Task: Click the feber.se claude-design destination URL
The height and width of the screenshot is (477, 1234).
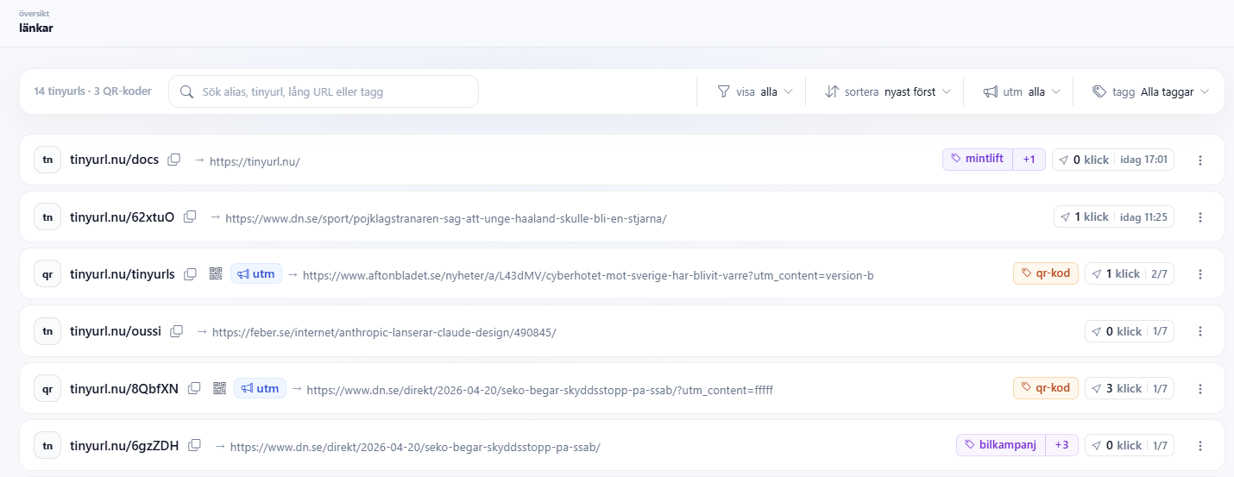Action: tap(384, 332)
